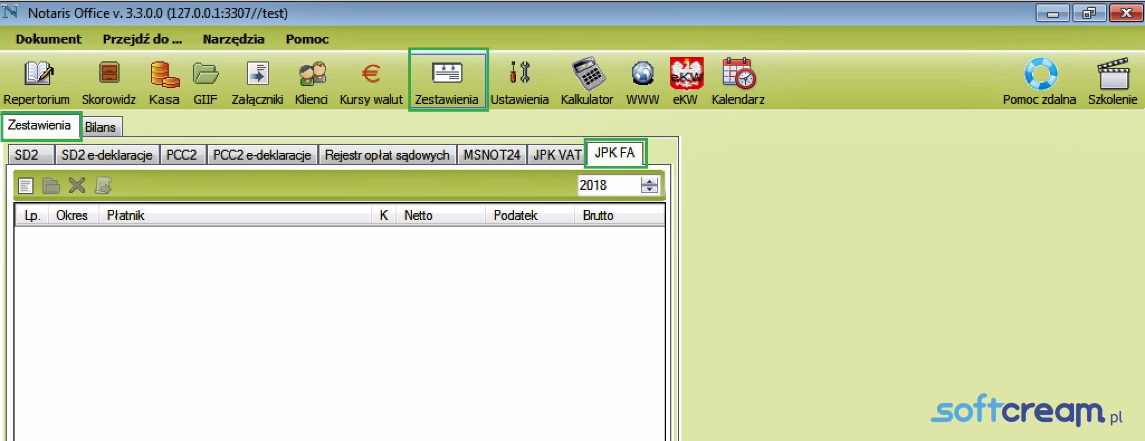Sort by the Brutto column header
The width and height of the screenshot is (1145, 441).
pos(619,215)
